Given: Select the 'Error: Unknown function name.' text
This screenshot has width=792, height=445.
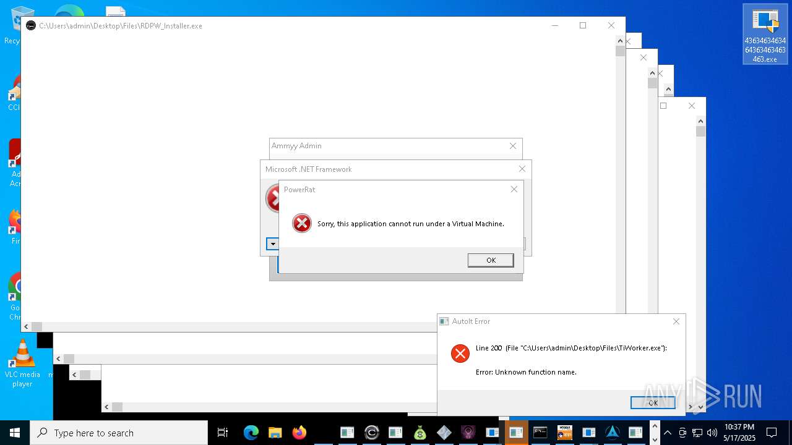Looking at the screenshot, I should 526,372.
